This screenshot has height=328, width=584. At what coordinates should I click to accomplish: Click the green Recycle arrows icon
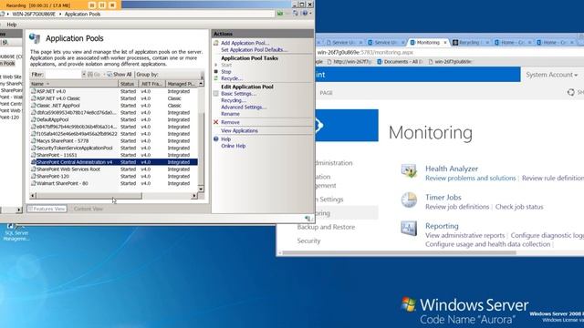(x=215, y=78)
